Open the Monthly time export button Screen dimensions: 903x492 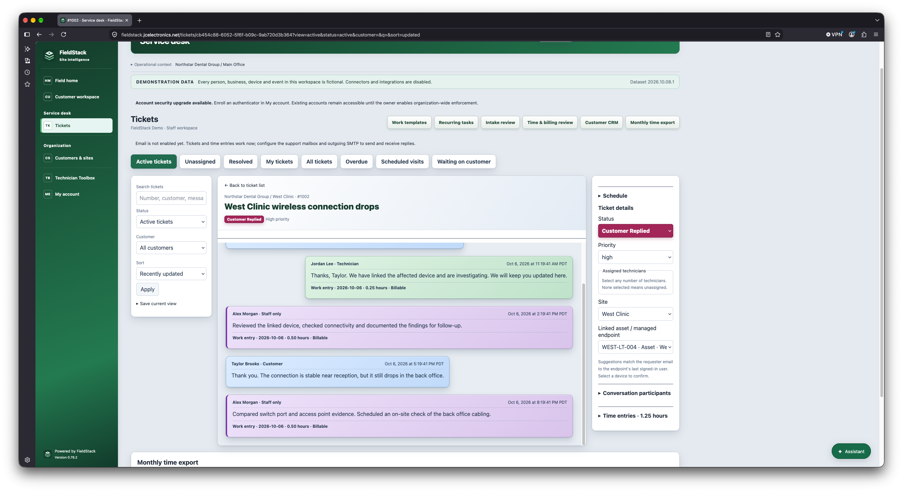(x=652, y=122)
